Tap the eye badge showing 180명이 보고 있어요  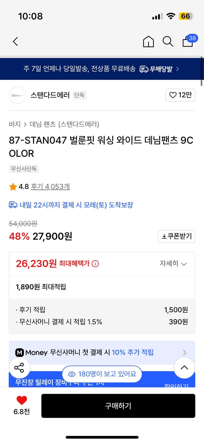click(x=102, y=374)
